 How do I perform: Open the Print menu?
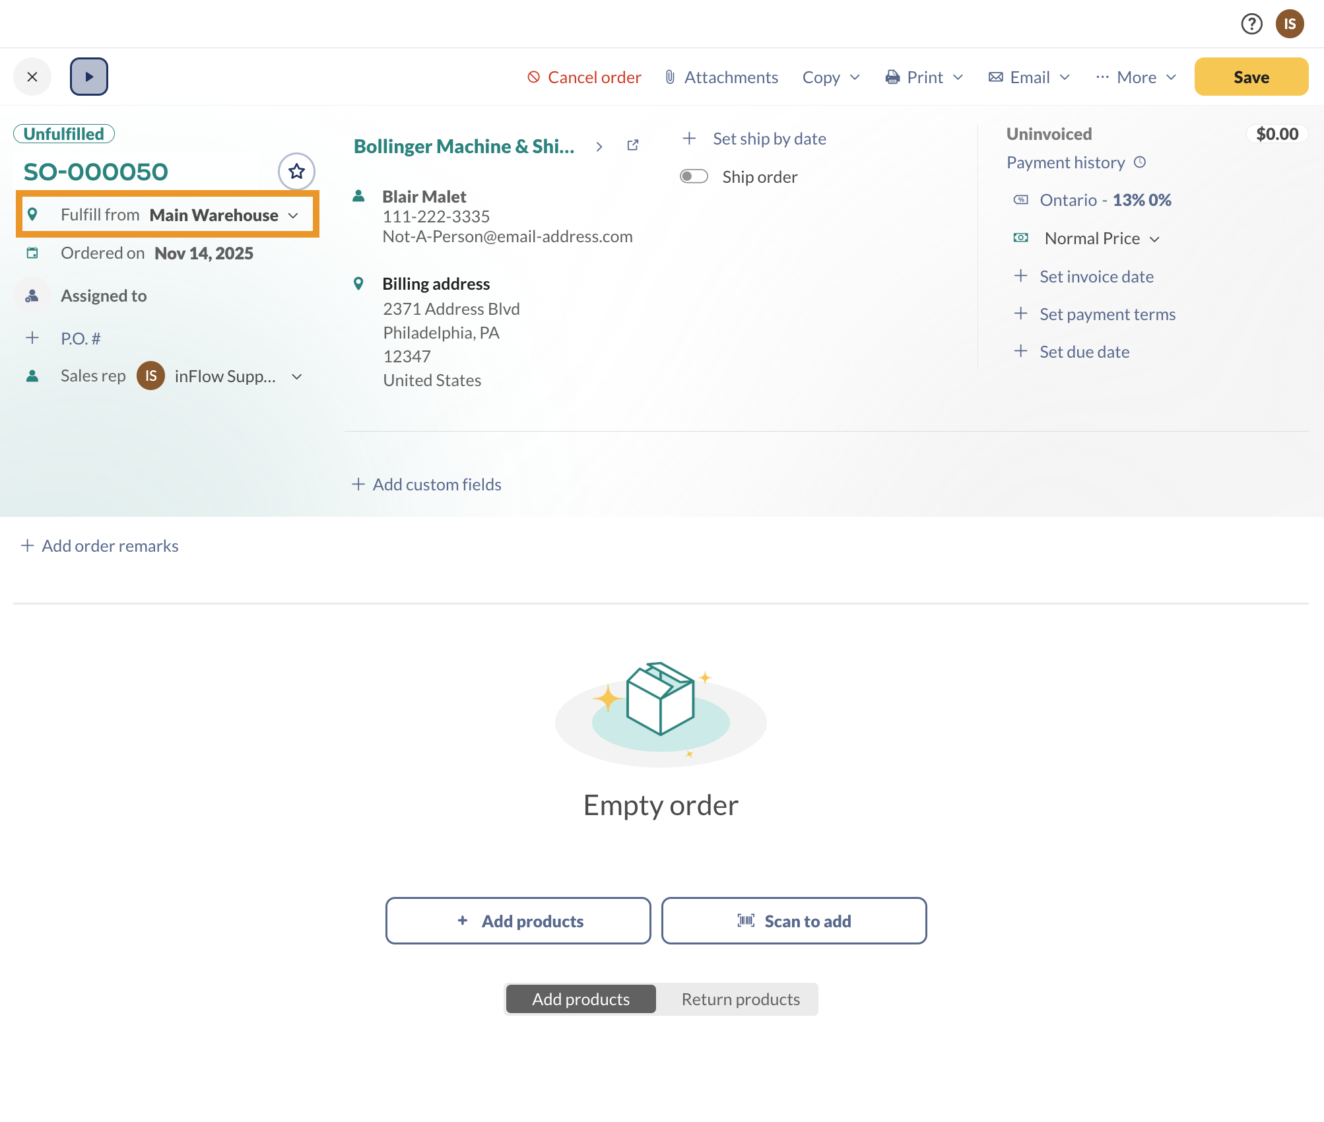tap(924, 77)
